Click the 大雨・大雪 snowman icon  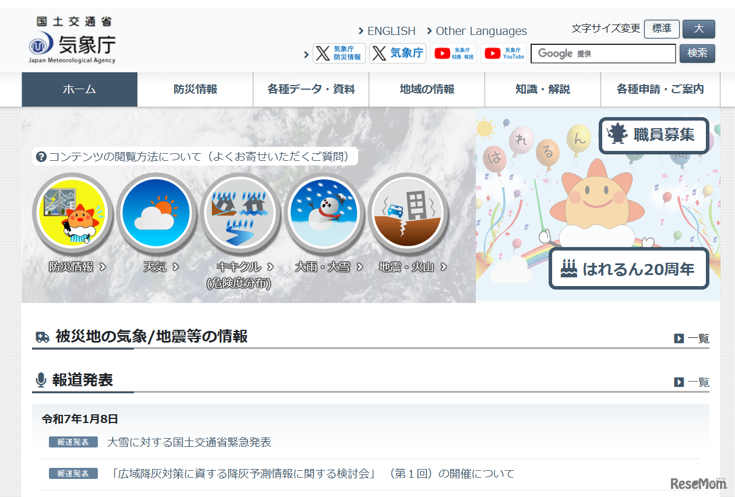click(x=324, y=213)
